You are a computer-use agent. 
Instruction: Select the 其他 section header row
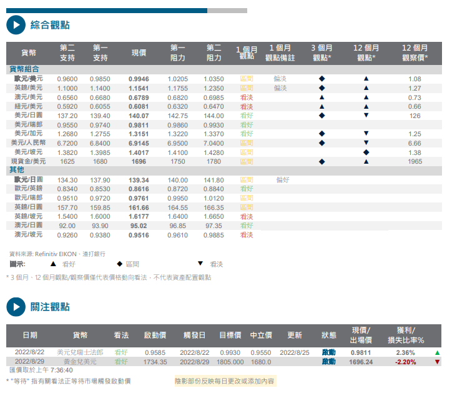(17, 170)
